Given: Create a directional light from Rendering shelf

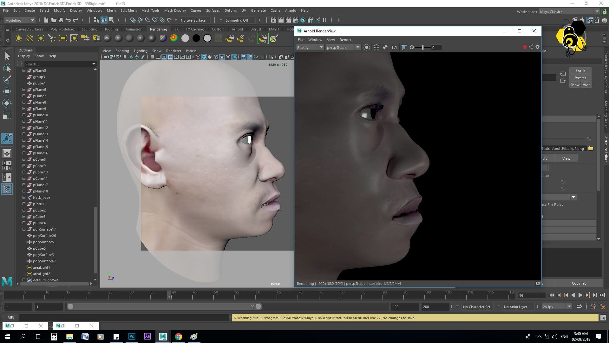Looking at the screenshot, I should (30, 38).
